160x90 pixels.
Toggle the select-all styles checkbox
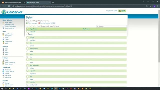[27, 29]
